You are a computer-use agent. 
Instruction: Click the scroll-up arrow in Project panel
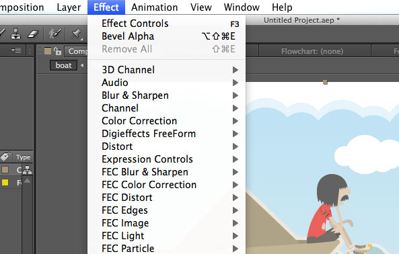[x=27, y=181]
